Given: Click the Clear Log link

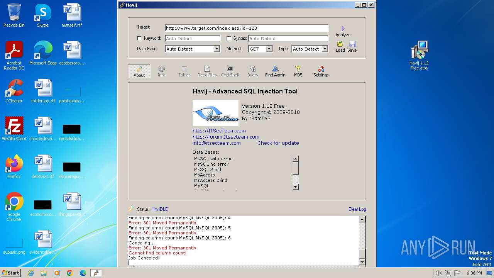Looking at the screenshot, I should tap(357, 209).
